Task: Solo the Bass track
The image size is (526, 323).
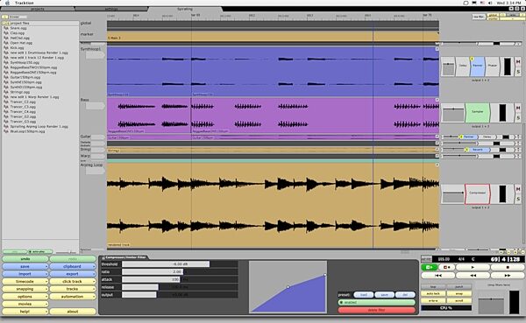Action: coord(518,117)
